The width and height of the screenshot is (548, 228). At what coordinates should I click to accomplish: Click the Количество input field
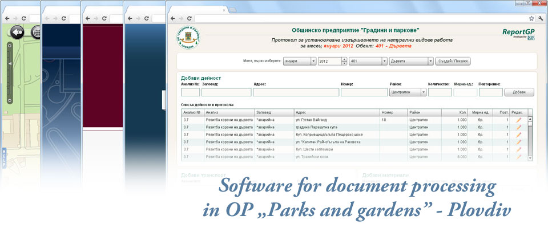pyautogui.click(x=440, y=92)
